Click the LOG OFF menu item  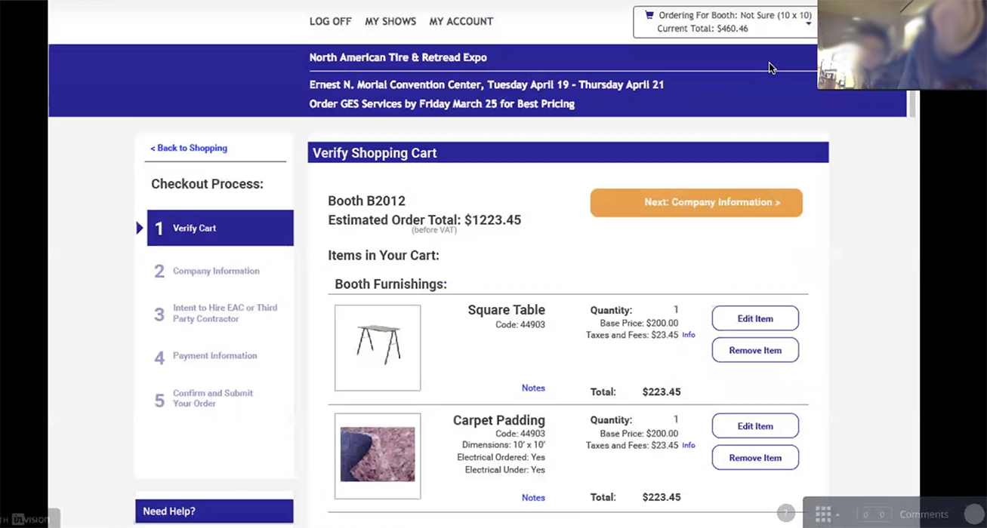click(330, 21)
